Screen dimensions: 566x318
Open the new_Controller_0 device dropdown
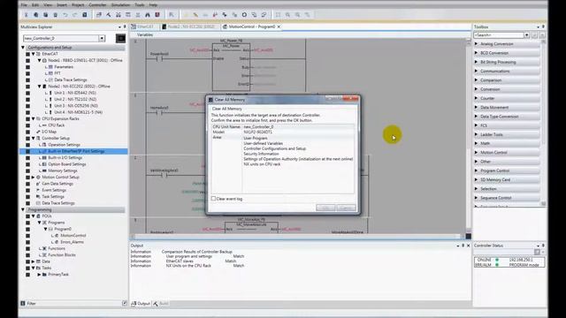click(102, 38)
